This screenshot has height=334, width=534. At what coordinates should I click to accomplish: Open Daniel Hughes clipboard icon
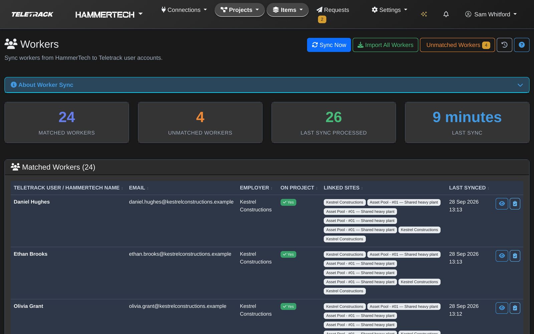click(515, 203)
